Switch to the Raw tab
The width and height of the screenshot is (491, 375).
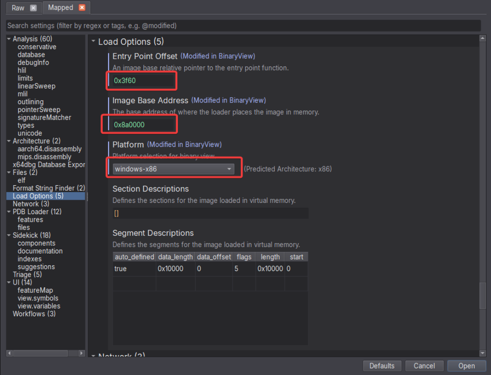(x=18, y=8)
